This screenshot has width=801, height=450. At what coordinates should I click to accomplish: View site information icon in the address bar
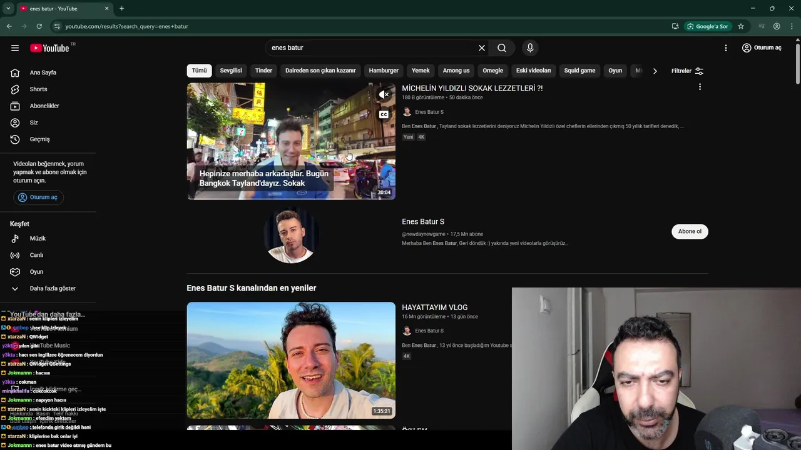57,26
